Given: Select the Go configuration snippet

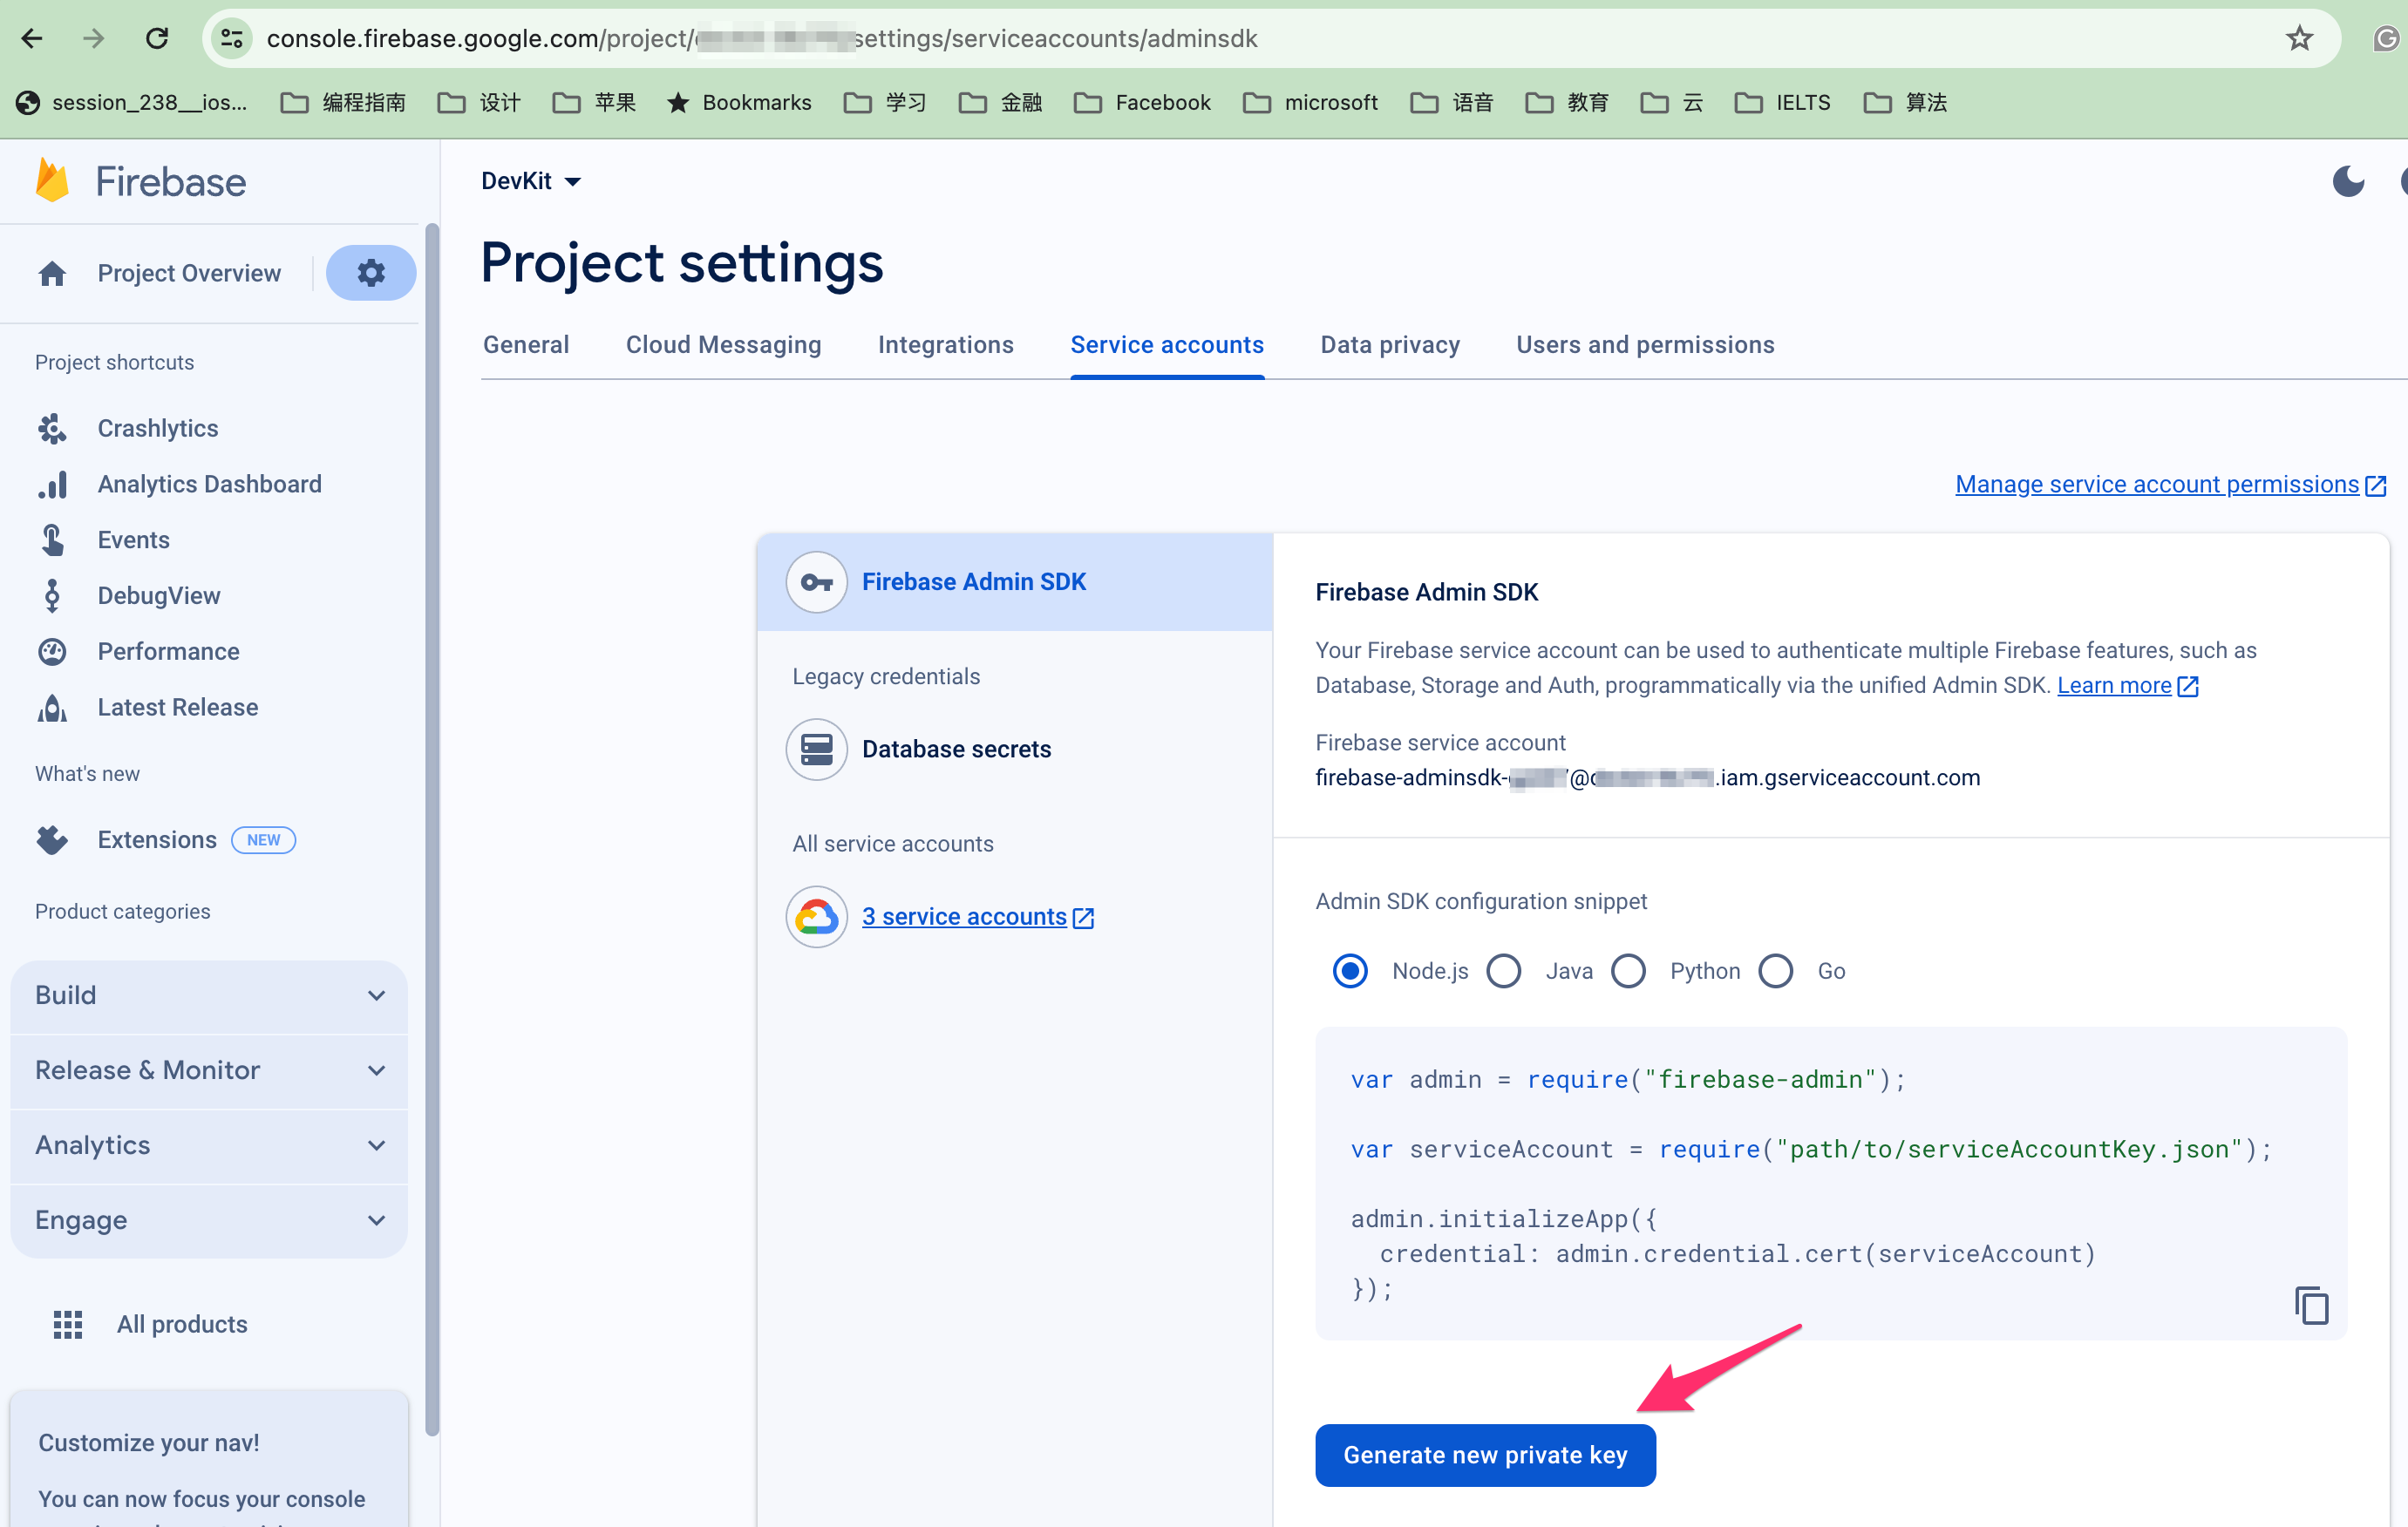Looking at the screenshot, I should (x=1776, y=970).
